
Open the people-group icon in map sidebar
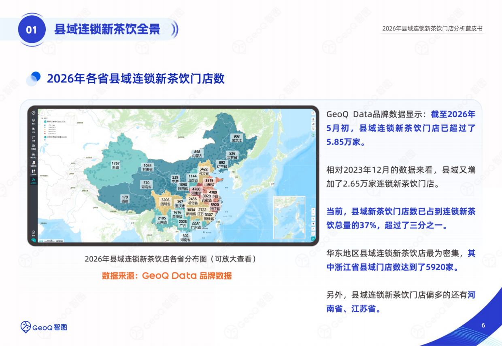(34, 154)
